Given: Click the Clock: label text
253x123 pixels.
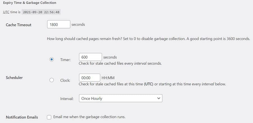Looking at the screenshot, I should tap(65, 80).
